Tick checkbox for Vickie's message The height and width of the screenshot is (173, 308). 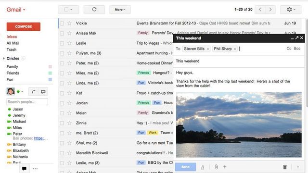(x=62, y=24)
